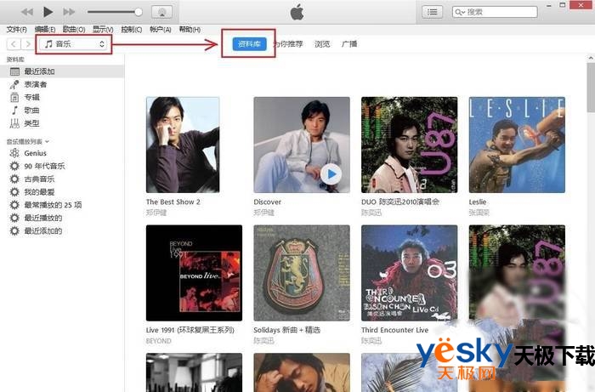Screen dimensions: 595x392
Task: Click the vertical scrollbar thumb
Action: 591,88
